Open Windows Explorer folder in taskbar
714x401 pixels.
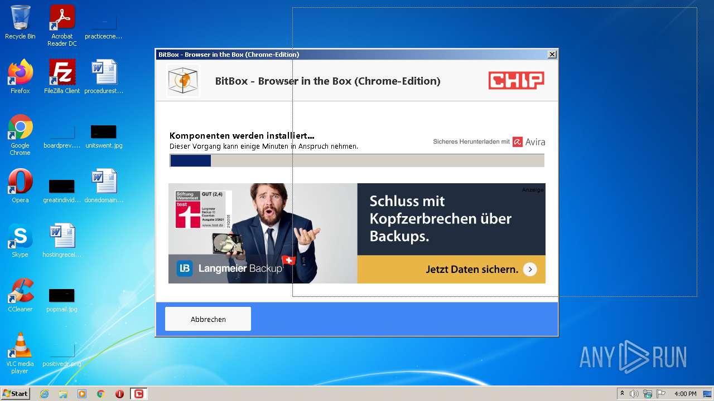pos(63,394)
